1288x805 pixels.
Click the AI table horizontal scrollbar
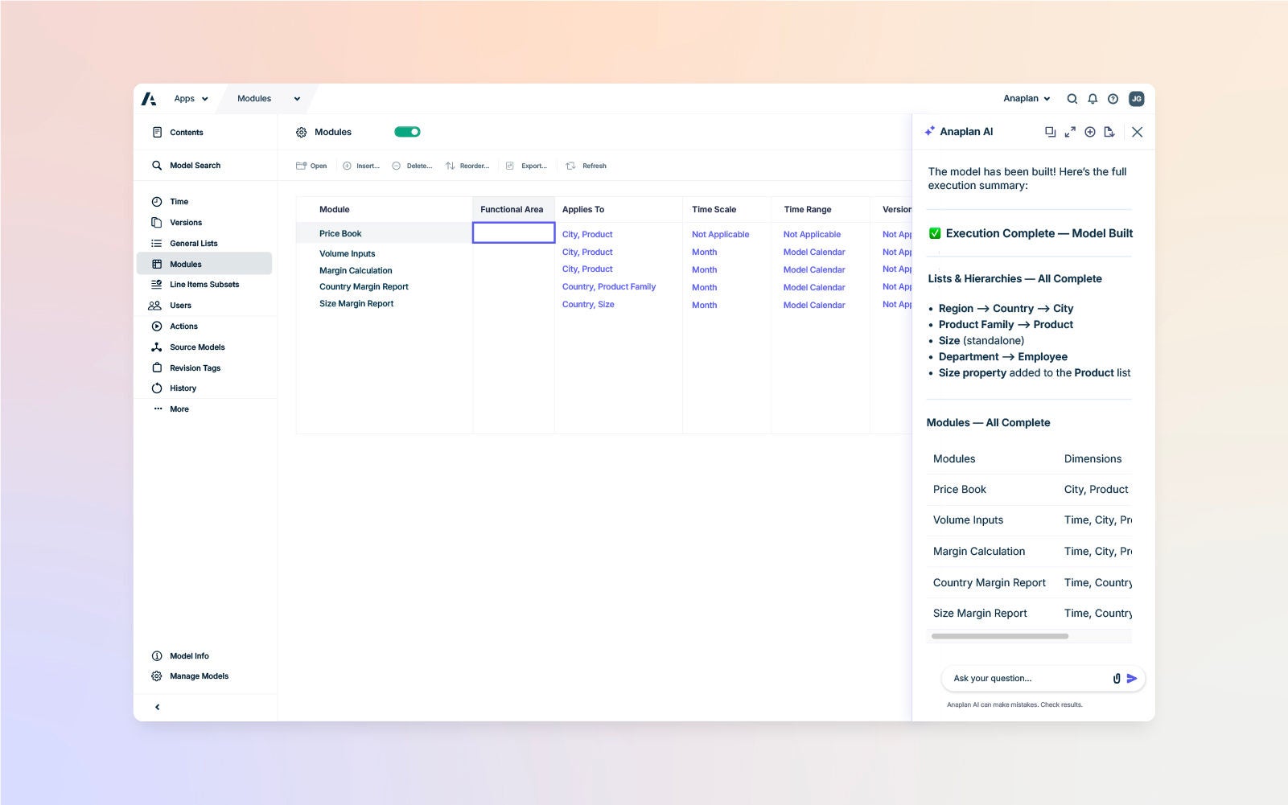(1000, 636)
